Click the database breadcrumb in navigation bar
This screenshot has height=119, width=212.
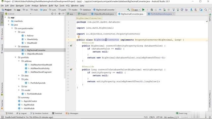click(x=85, y=10)
